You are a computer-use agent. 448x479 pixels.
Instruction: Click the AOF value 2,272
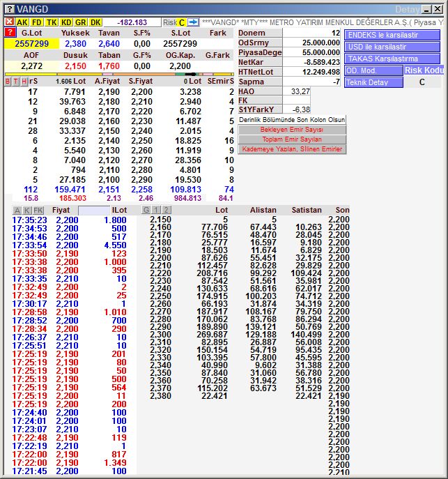31,66
